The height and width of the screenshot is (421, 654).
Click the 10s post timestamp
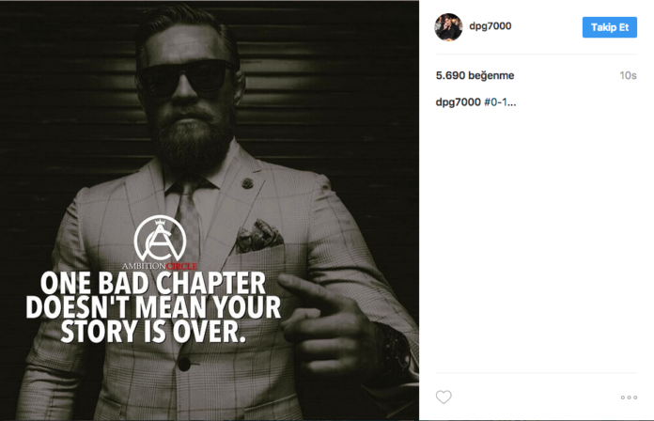628,75
